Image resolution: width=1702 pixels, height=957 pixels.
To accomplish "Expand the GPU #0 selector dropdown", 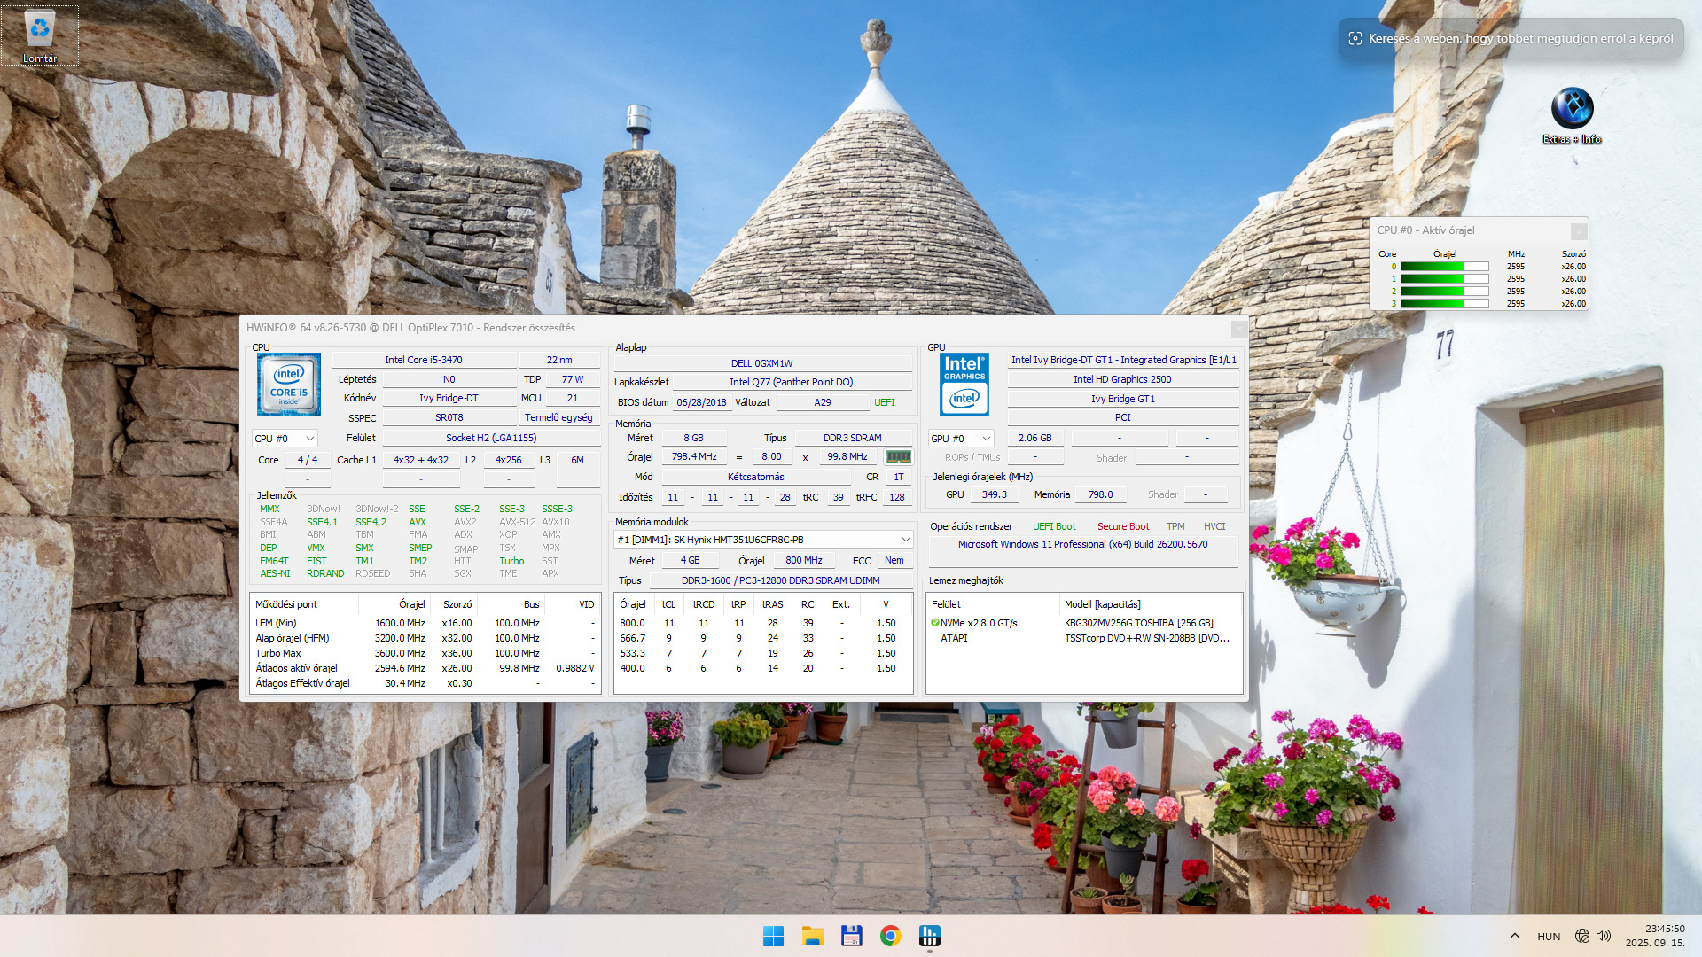I will (960, 439).
